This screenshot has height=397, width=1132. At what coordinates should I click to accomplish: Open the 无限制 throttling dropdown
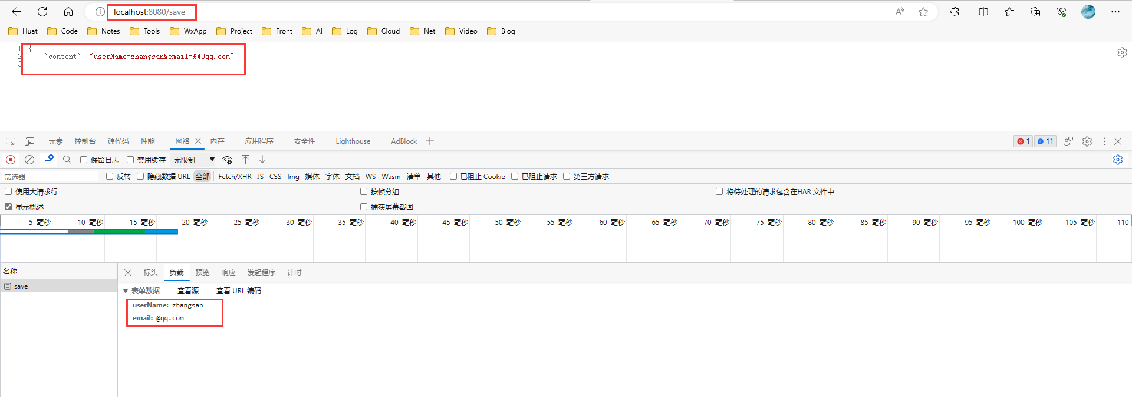pyautogui.click(x=193, y=160)
